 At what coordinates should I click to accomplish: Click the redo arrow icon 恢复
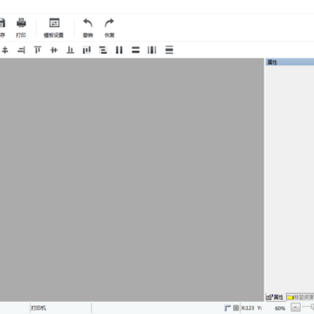pyautogui.click(x=109, y=23)
